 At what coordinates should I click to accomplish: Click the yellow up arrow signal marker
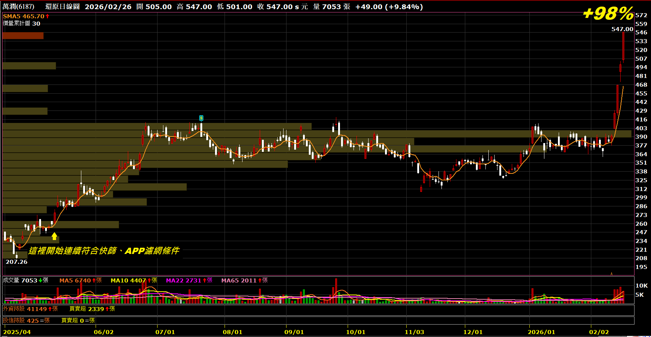pyautogui.click(x=54, y=236)
